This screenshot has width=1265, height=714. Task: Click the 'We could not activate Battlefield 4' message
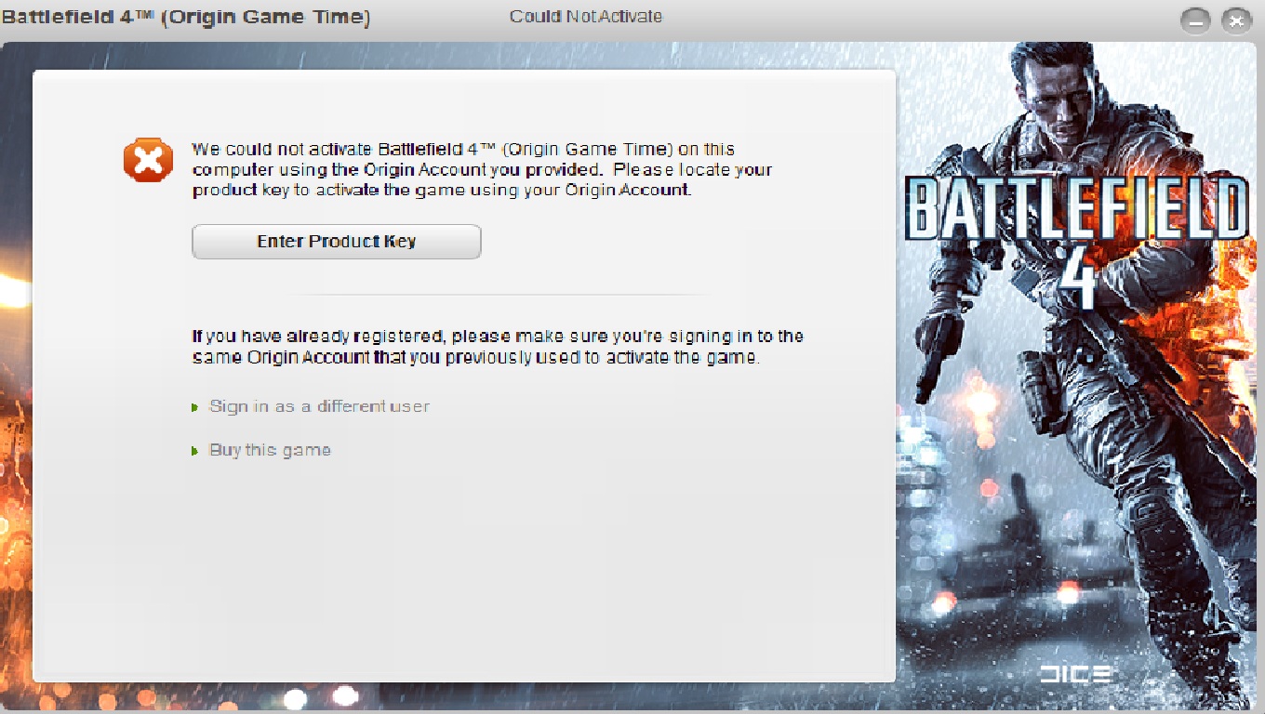[x=482, y=169]
